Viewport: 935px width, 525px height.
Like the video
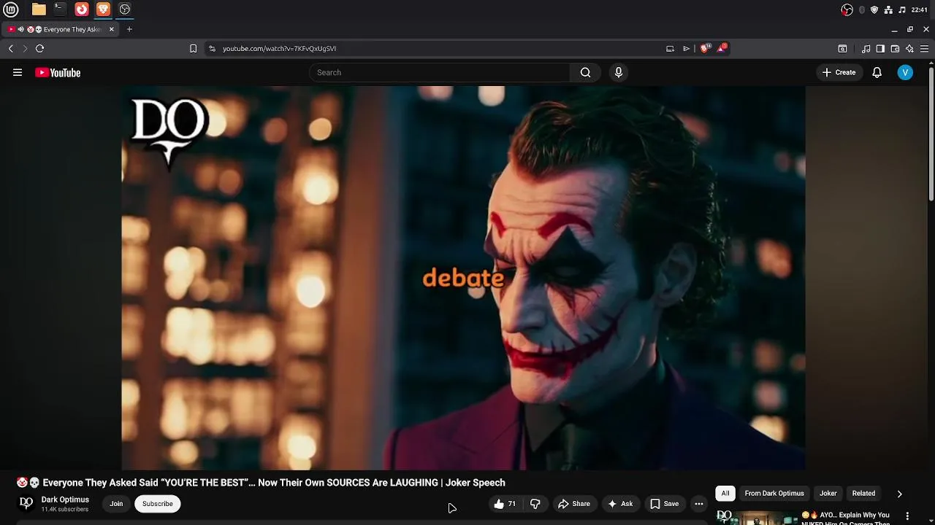pos(505,504)
